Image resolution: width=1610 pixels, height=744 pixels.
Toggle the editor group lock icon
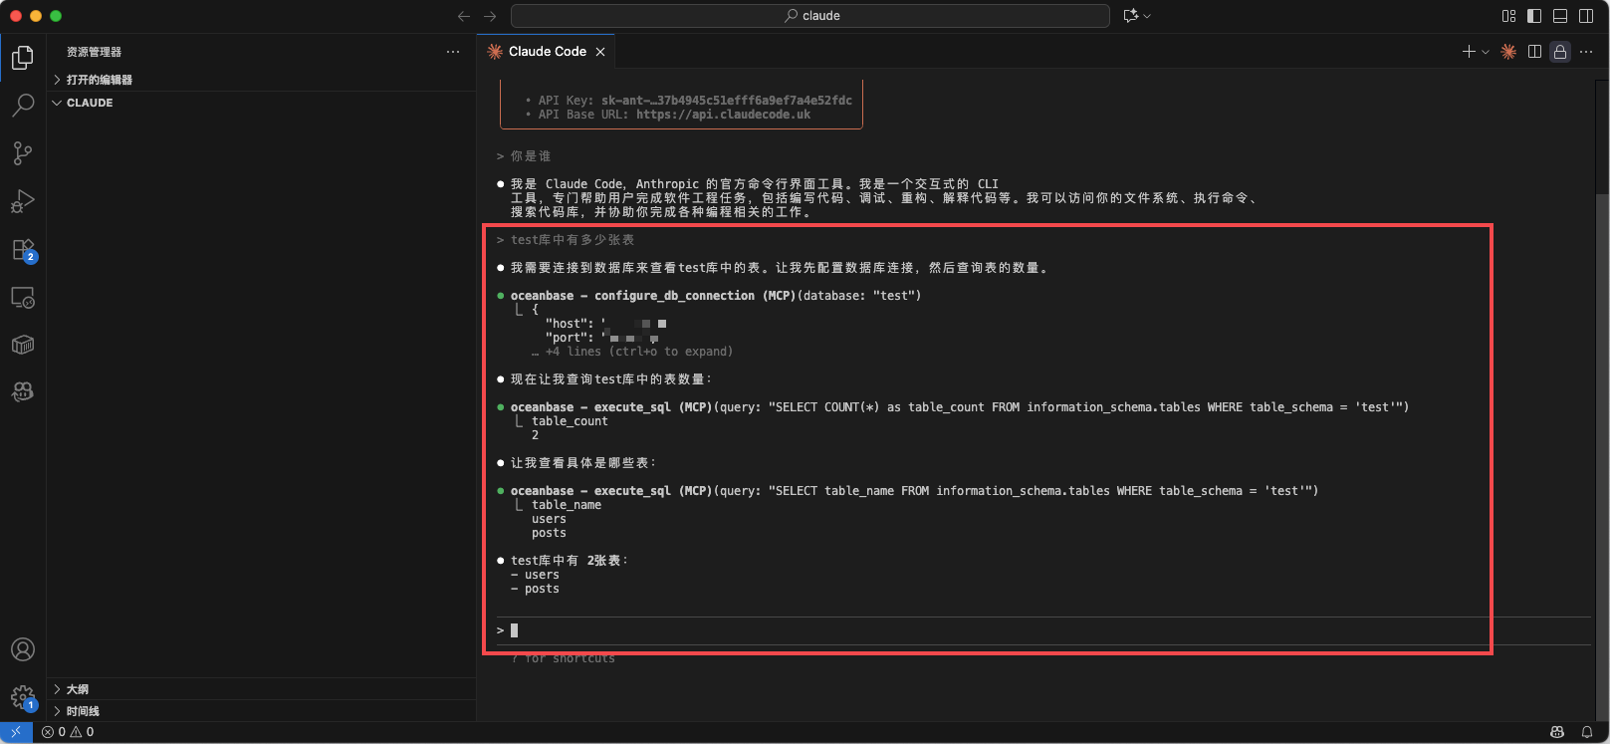(x=1560, y=52)
